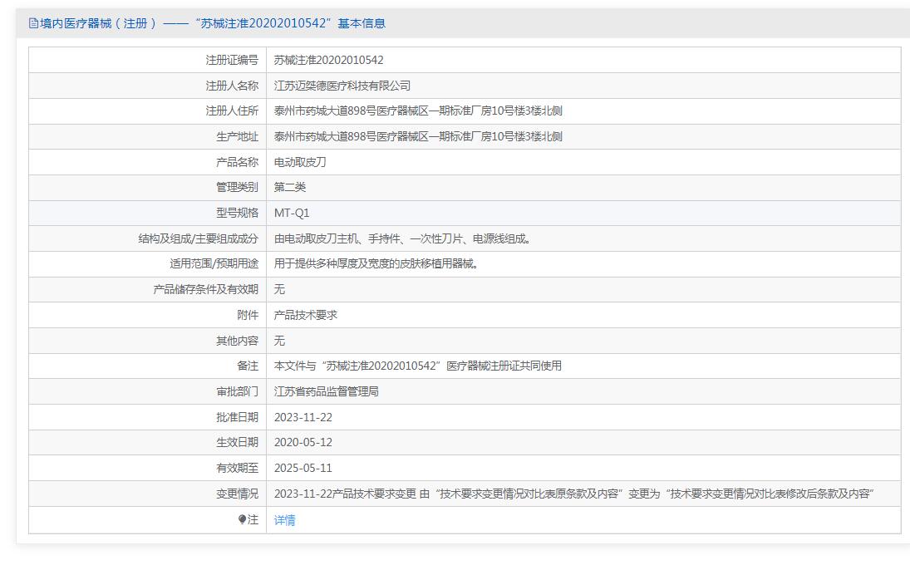
Task: Click the 型号规格 label
Action: (x=238, y=213)
